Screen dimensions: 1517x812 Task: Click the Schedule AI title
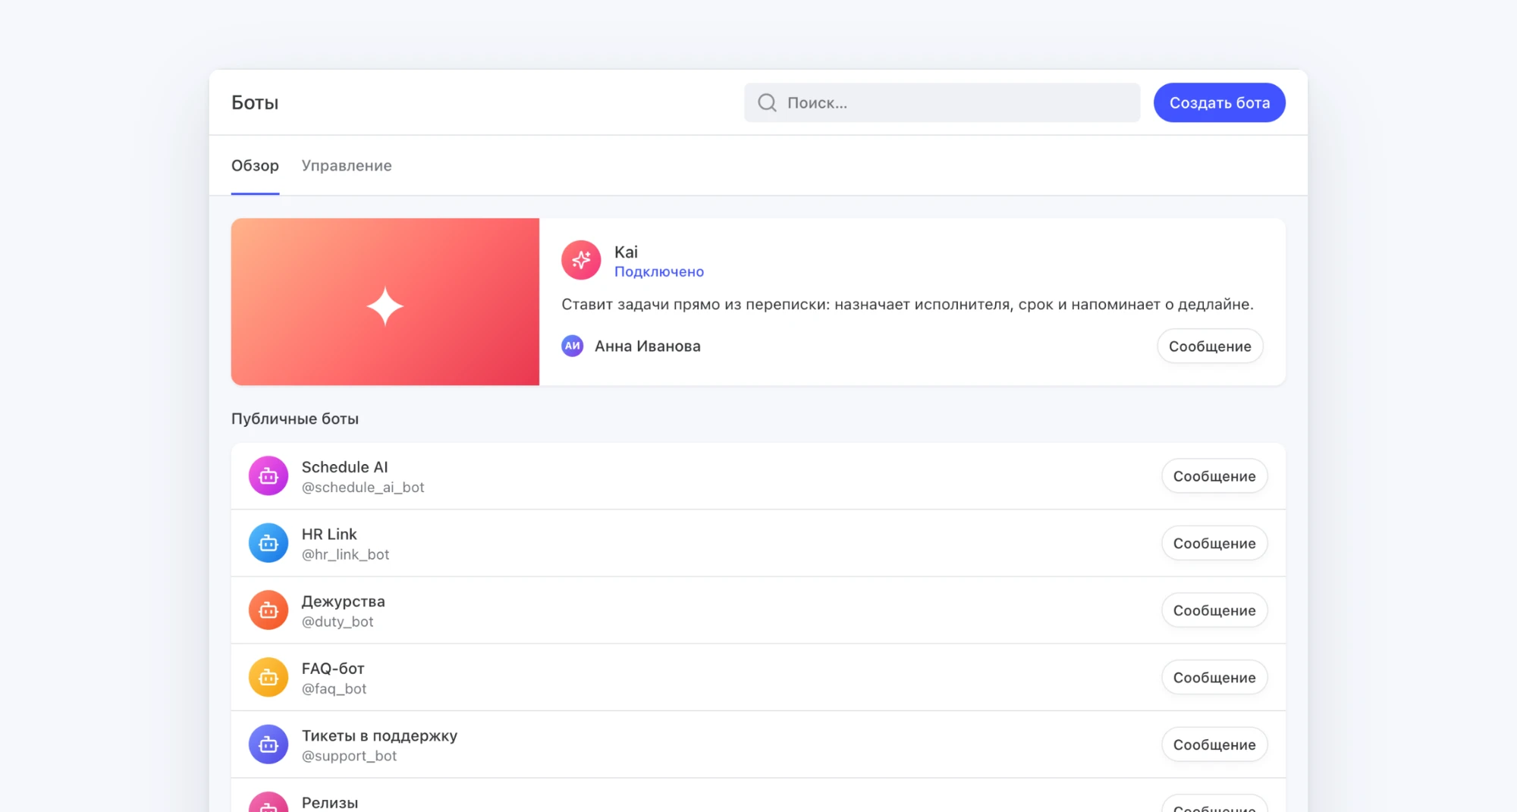click(x=344, y=467)
